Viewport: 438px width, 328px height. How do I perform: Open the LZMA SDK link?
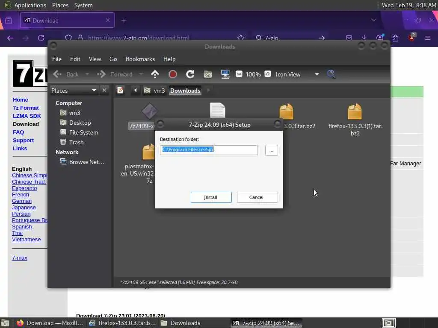(x=27, y=116)
